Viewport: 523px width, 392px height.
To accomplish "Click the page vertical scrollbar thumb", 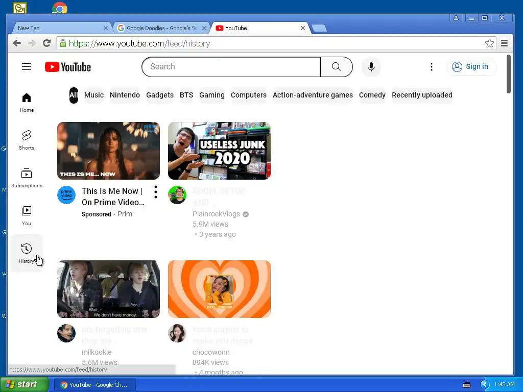I will (508, 74).
